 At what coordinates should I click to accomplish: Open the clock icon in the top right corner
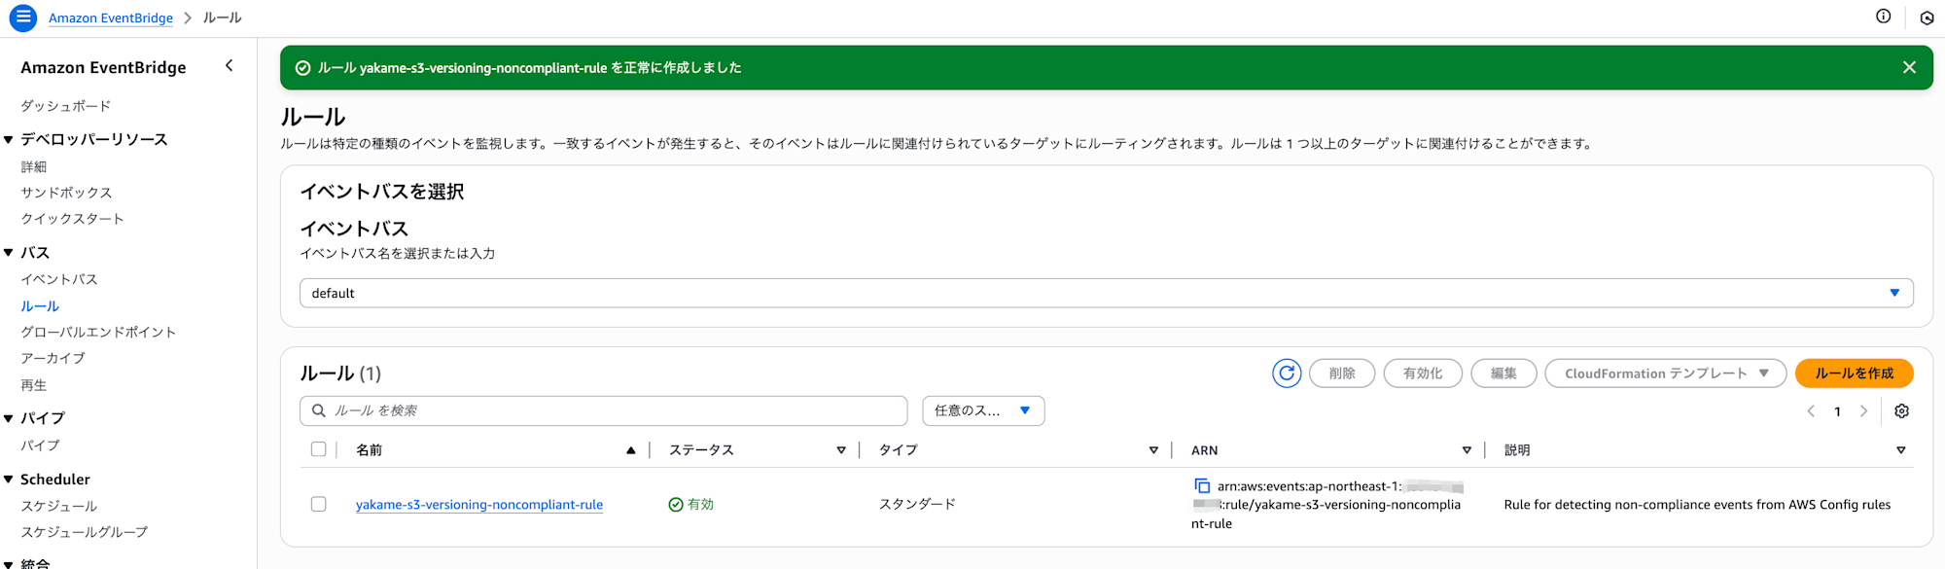coord(1927,18)
